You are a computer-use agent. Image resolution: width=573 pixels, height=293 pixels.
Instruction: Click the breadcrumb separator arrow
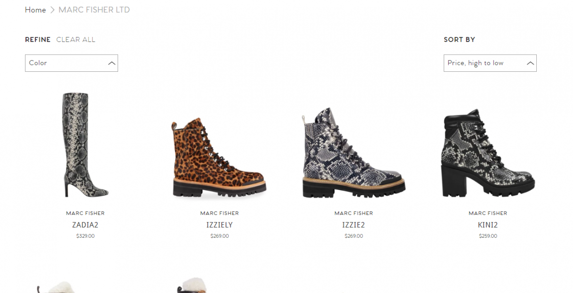[x=52, y=10]
